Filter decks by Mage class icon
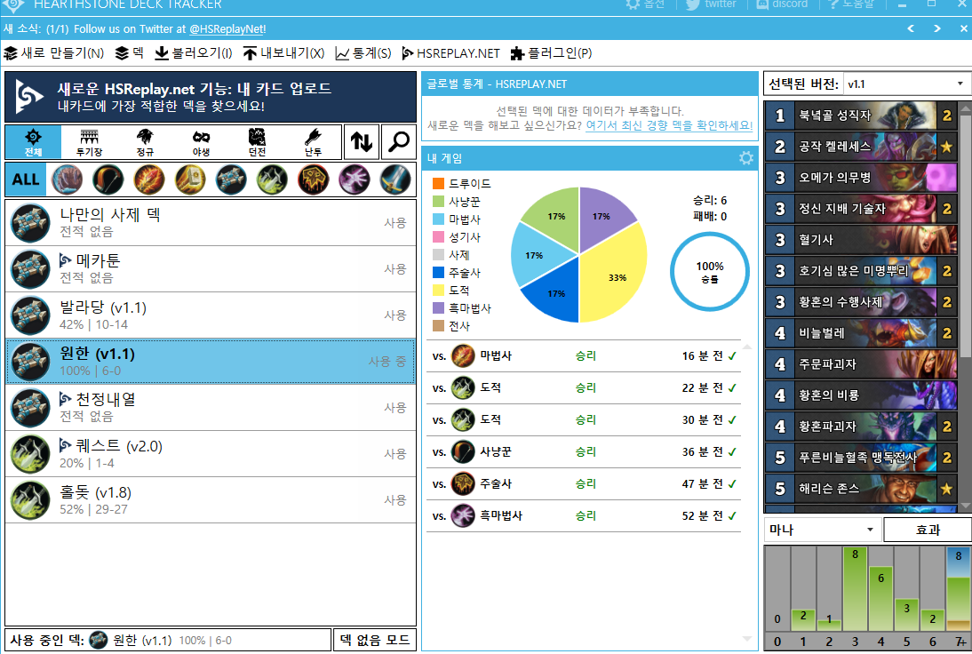The image size is (972, 654). point(148,179)
